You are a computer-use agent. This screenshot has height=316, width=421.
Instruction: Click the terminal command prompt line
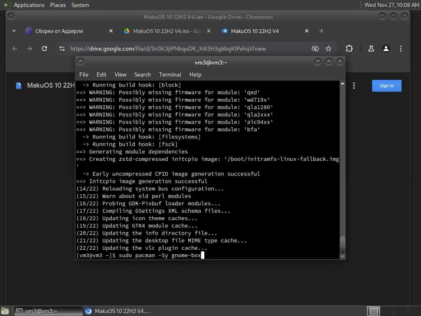click(x=140, y=255)
